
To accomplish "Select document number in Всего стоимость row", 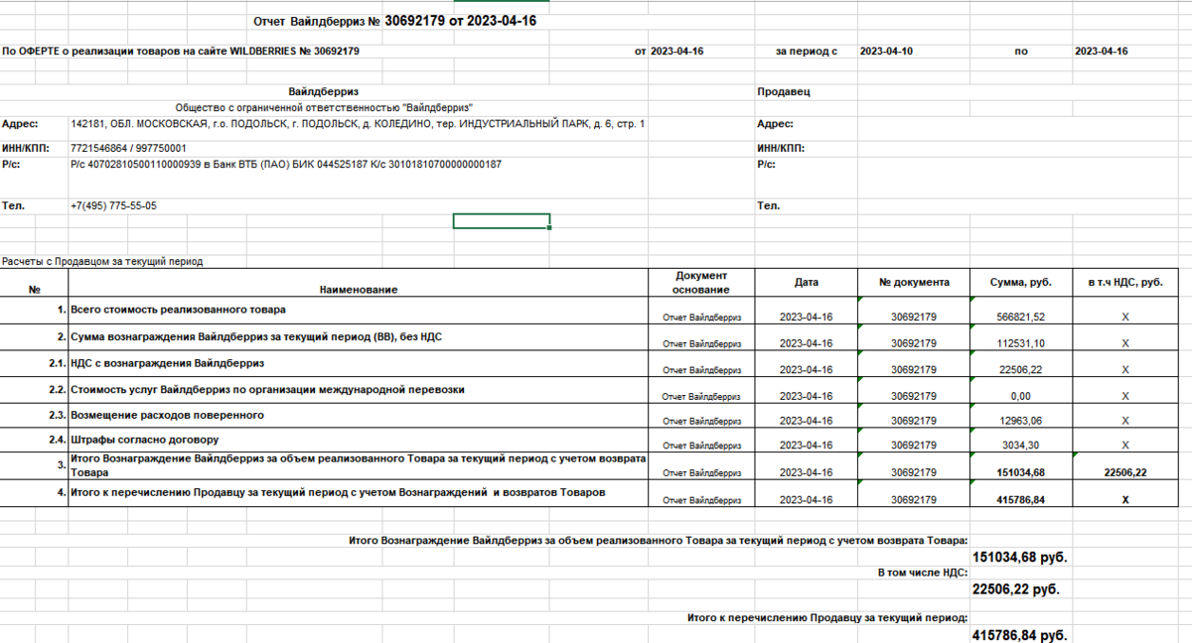I will coord(914,317).
